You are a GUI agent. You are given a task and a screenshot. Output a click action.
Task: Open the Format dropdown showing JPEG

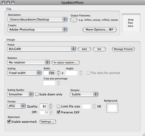[16, 106]
